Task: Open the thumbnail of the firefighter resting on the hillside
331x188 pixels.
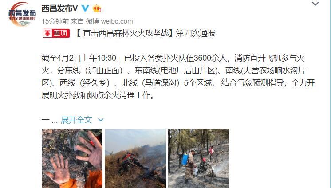Action: pos(135,158)
